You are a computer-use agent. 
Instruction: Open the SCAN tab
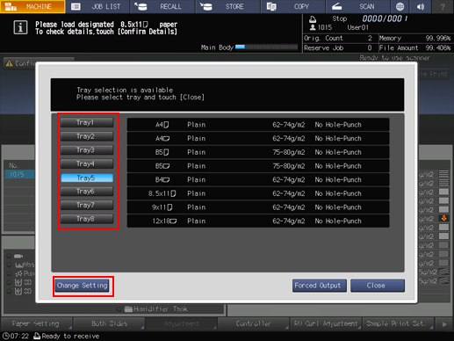coord(357,6)
